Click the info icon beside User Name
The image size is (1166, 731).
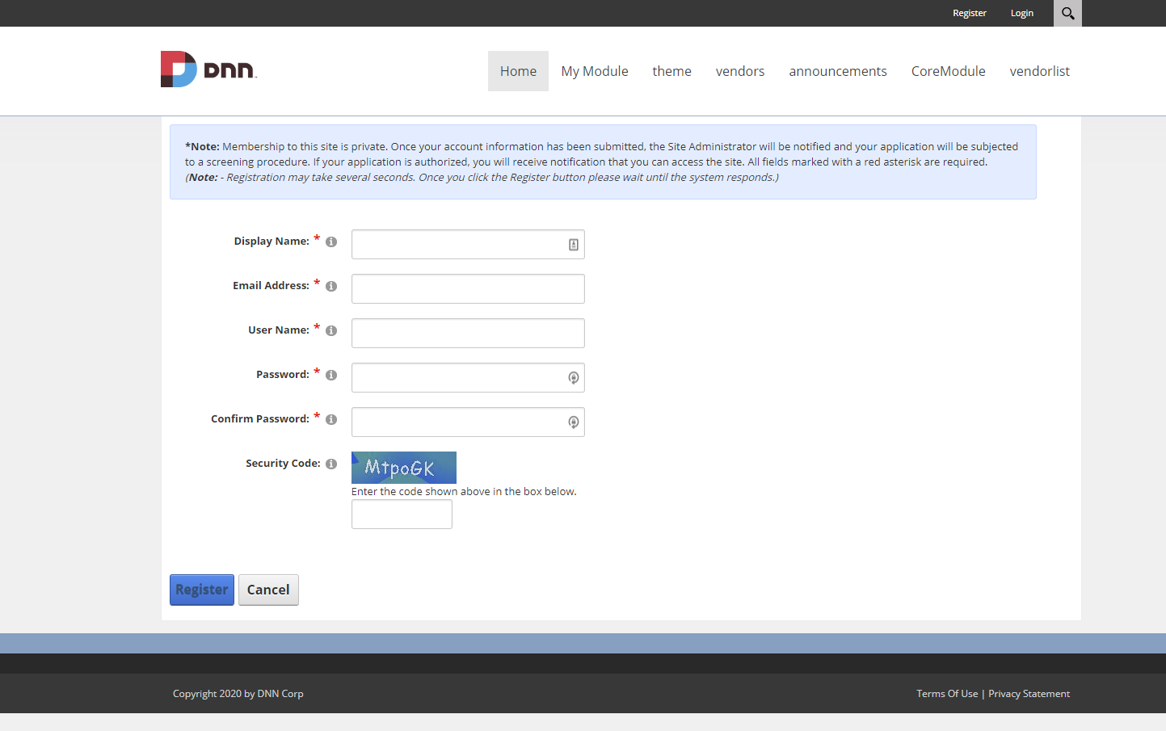coord(331,330)
